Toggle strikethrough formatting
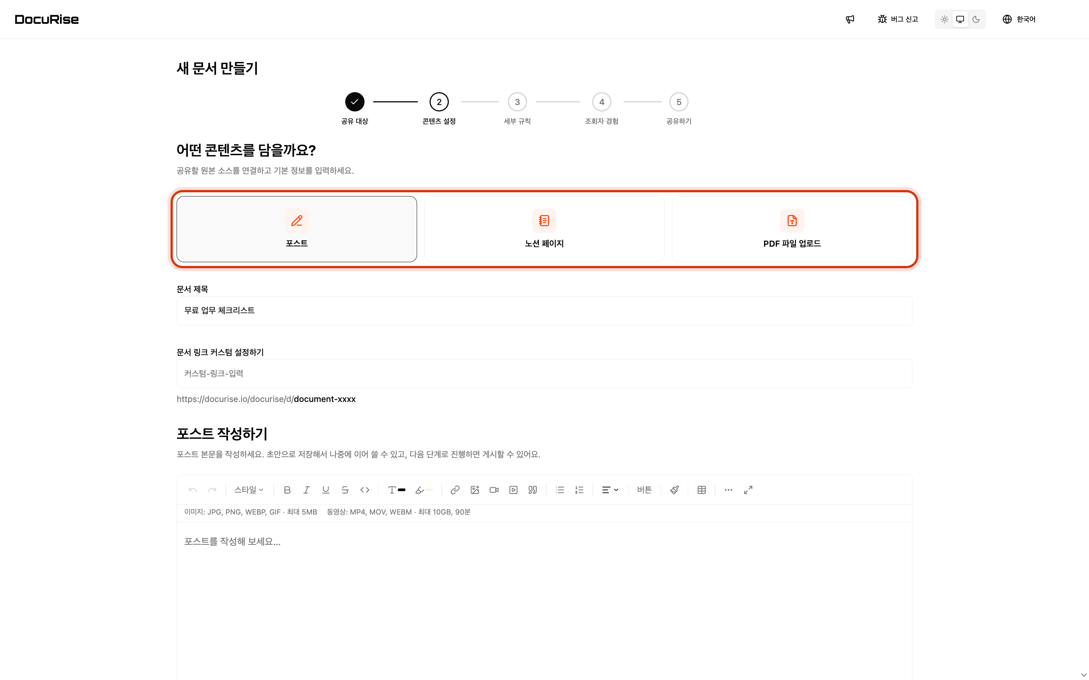 click(345, 490)
